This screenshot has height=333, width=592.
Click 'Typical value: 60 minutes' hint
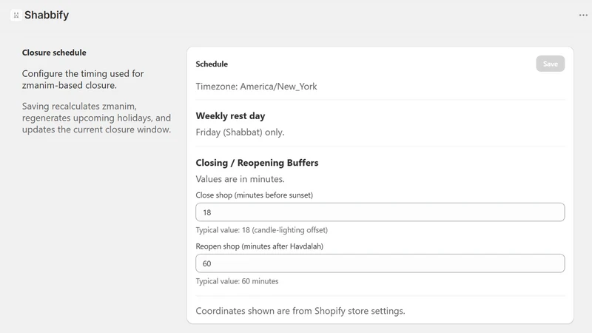tap(237, 281)
